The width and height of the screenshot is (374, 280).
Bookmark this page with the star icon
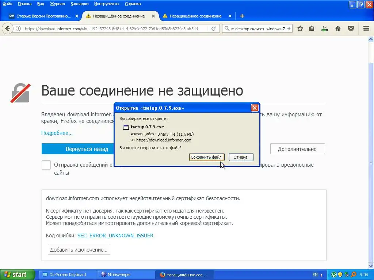click(300, 28)
